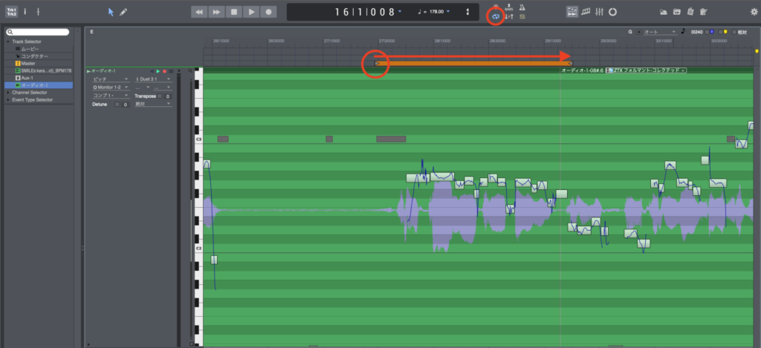
Task: Toggle input monitor speaker on オーディオ-1
Action: click(x=152, y=71)
